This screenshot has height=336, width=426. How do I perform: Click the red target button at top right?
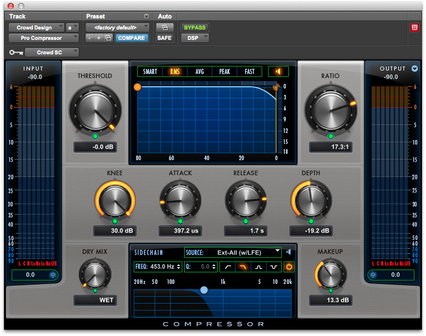tap(414, 27)
